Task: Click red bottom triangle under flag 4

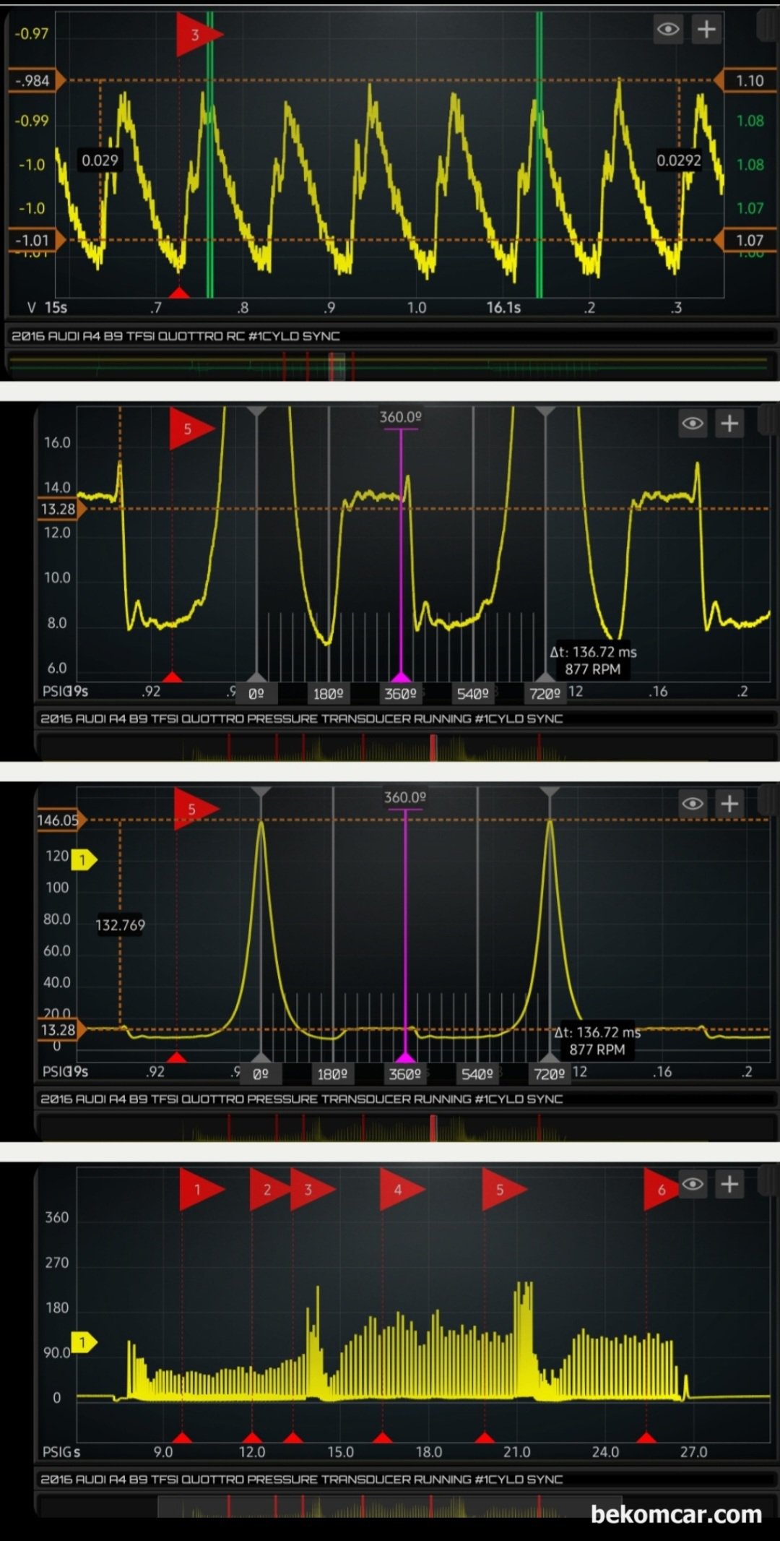Action: 382,1437
